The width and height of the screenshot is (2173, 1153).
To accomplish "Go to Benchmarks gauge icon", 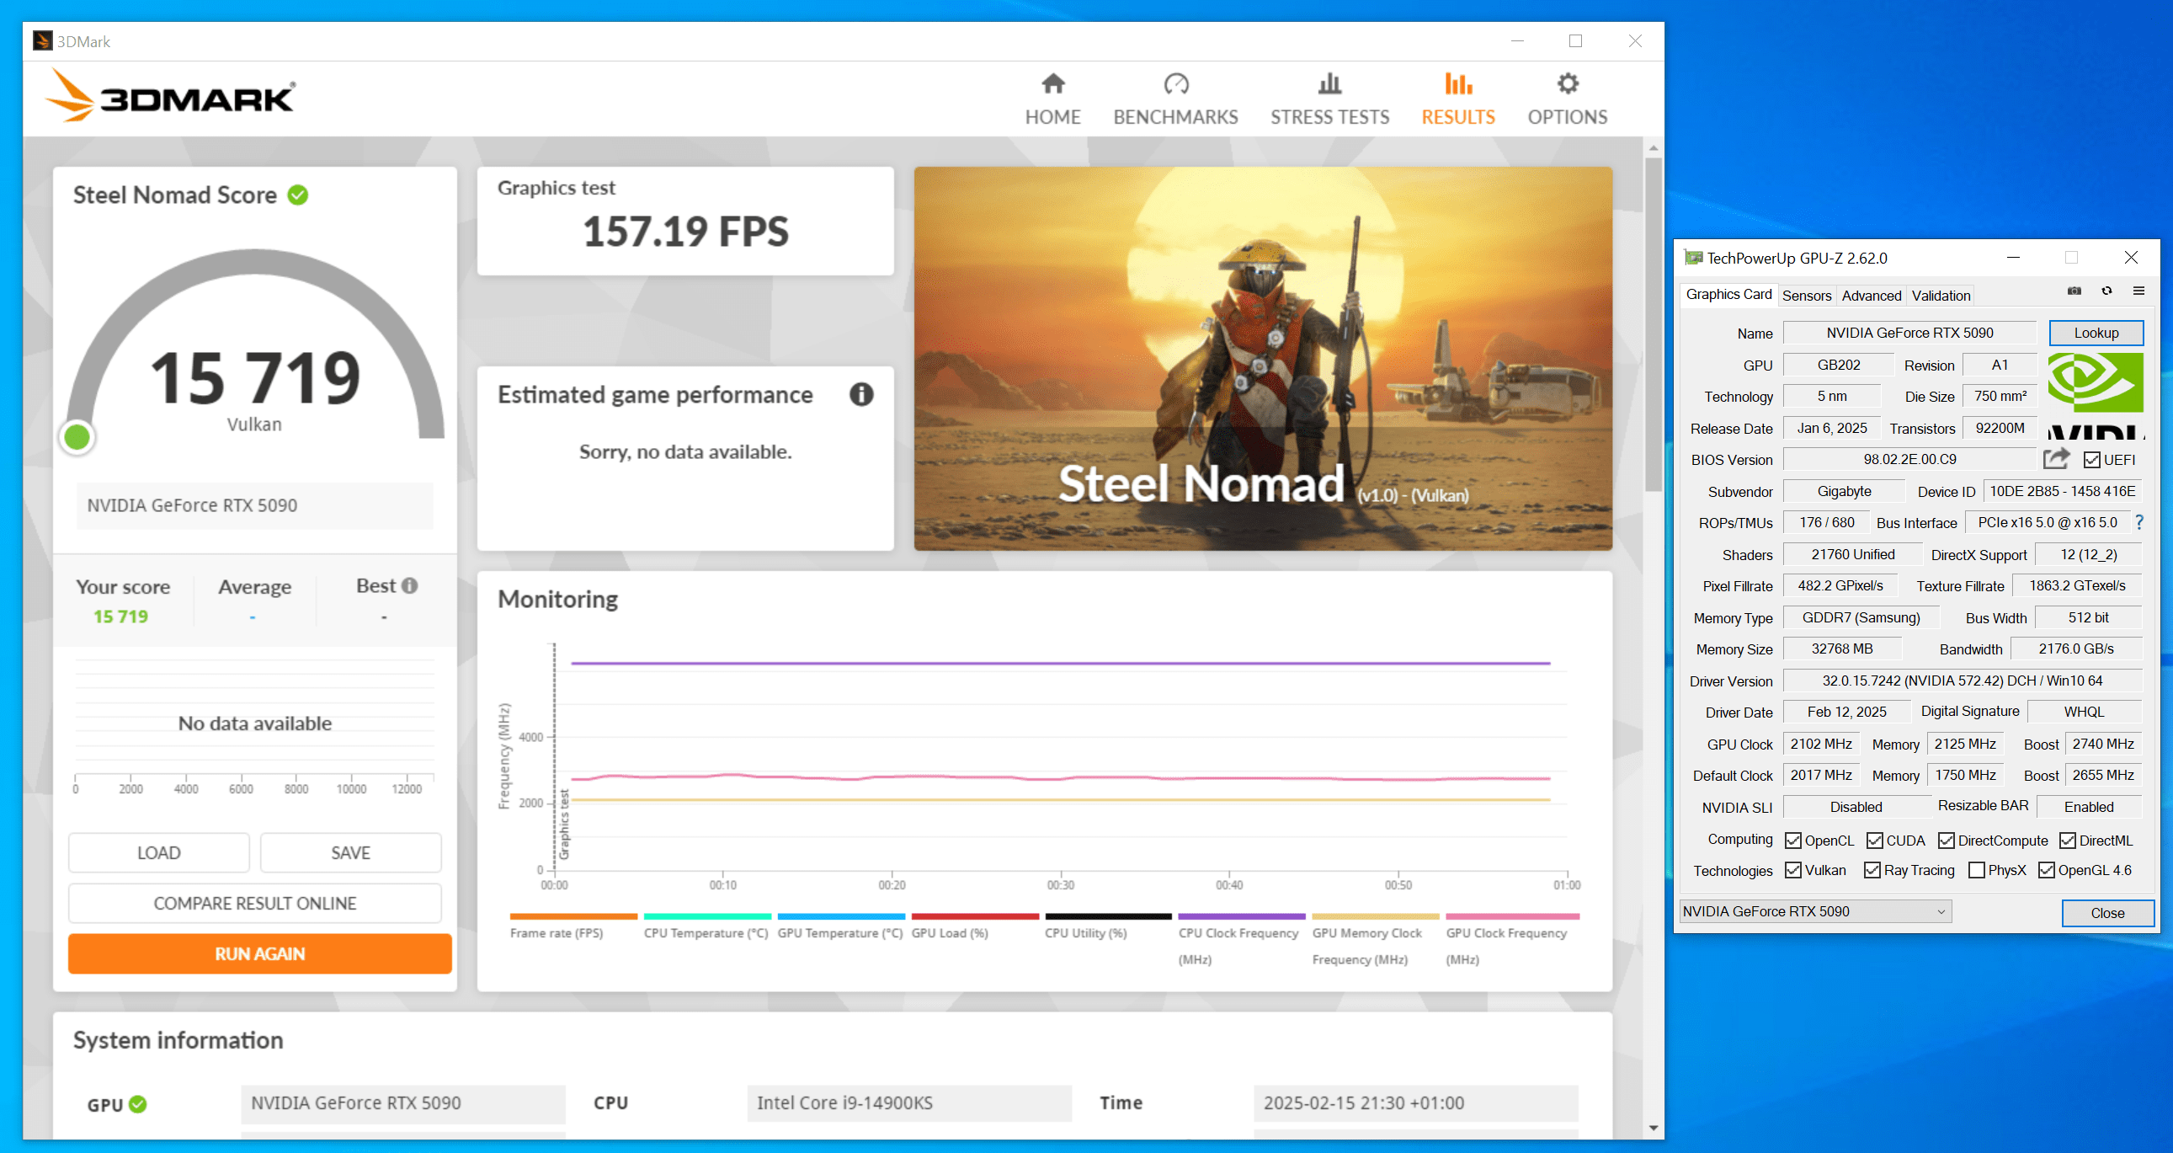I will coord(1175,84).
